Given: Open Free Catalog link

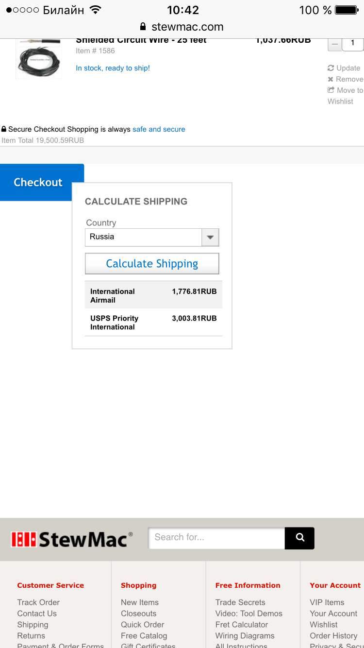Looking at the screenshot, I should click(x=144, y=636).
